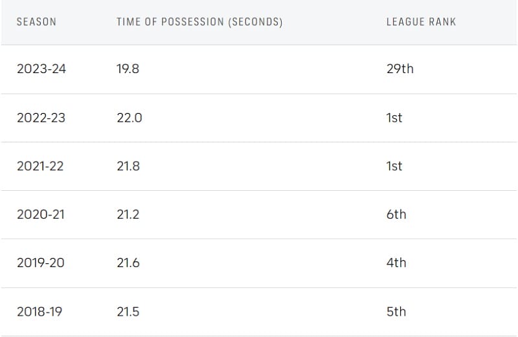Select the 2018-19 season cell
Screen dimensions: 518x337
click(39, 311)
